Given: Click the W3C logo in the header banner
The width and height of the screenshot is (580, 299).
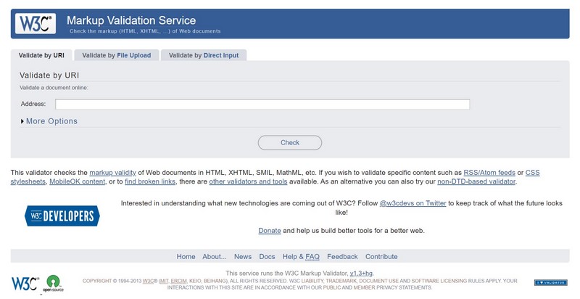Looking at the screenshot, I should 36,24.
